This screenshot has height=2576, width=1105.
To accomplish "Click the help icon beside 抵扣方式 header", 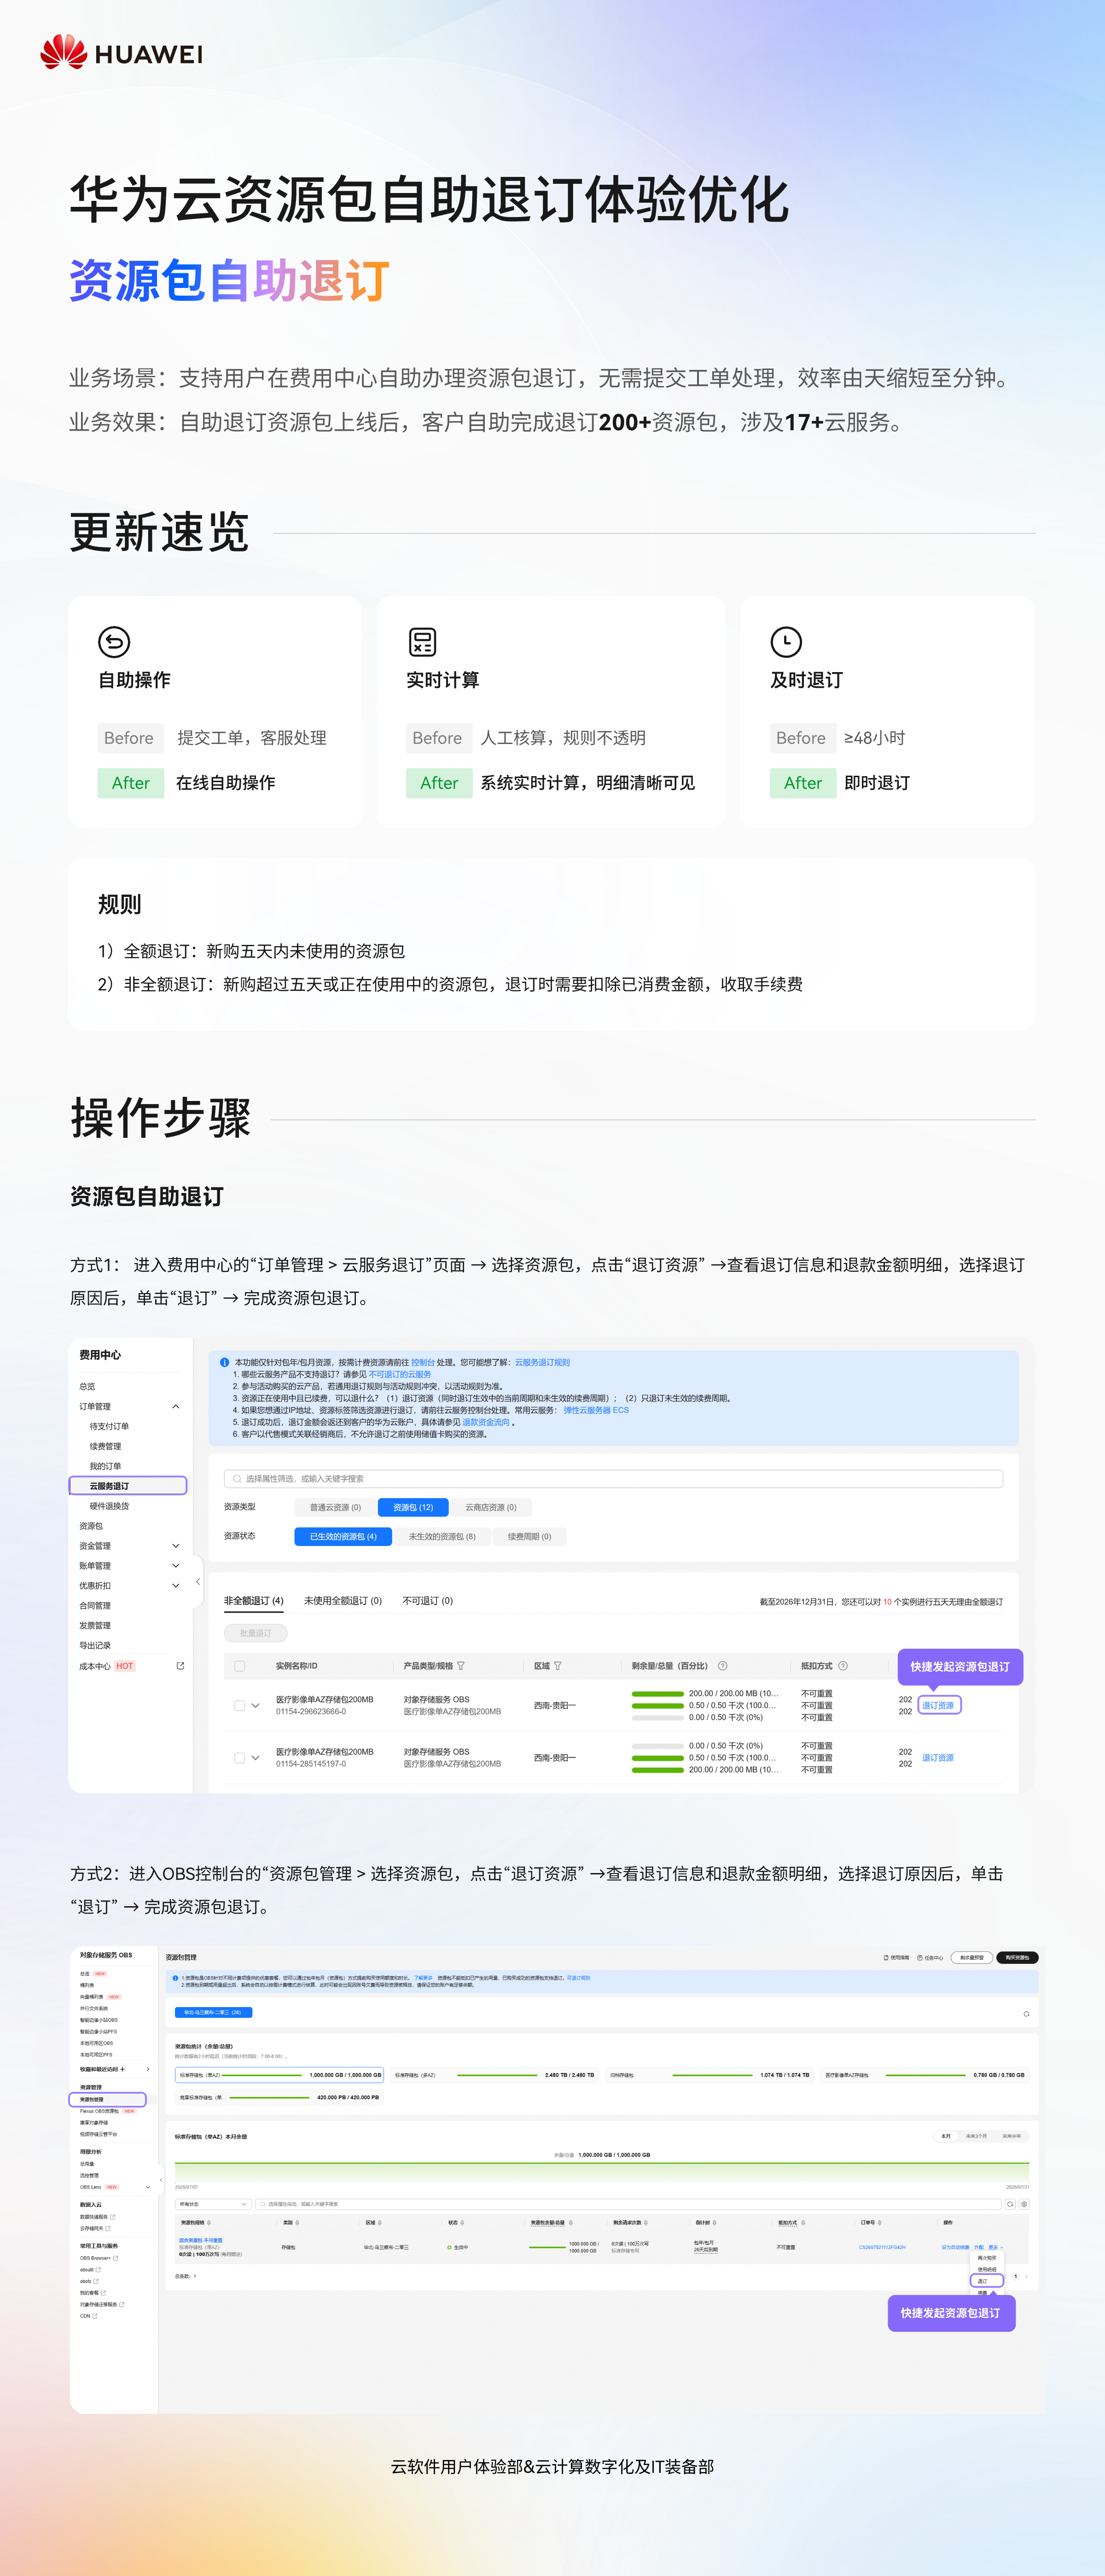I will tap(843, 1666).
